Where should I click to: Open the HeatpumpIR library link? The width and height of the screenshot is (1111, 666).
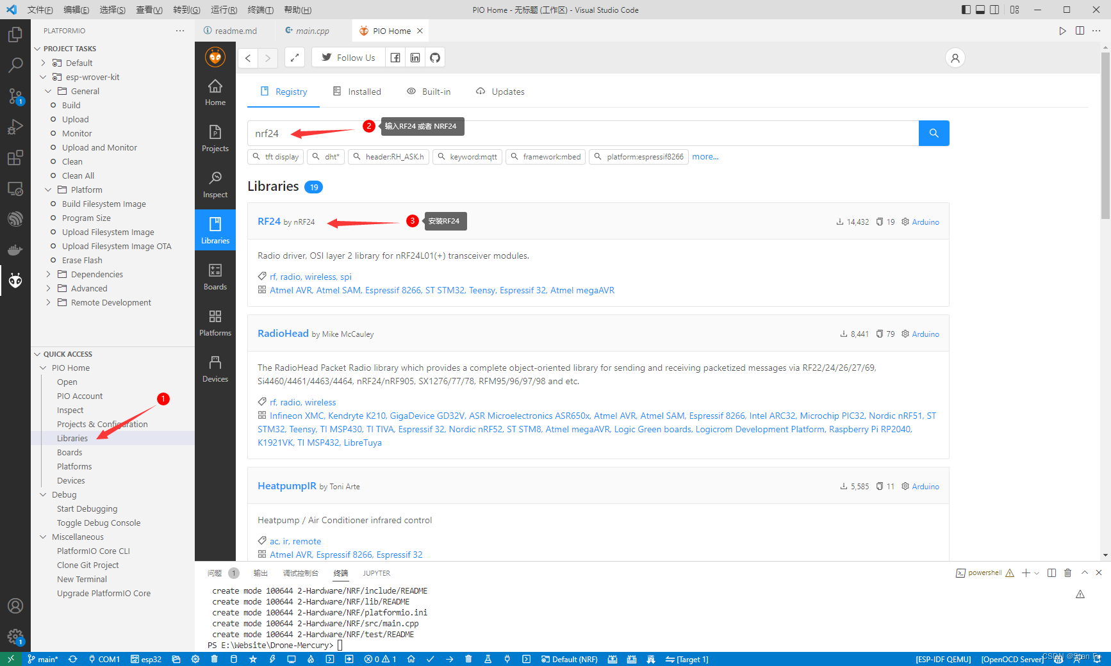tap(287, 485)
